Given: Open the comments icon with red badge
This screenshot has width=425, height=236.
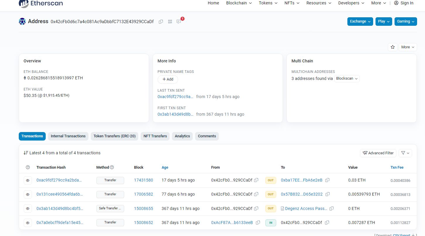Looking at the screenshot, I should [179, 22].
